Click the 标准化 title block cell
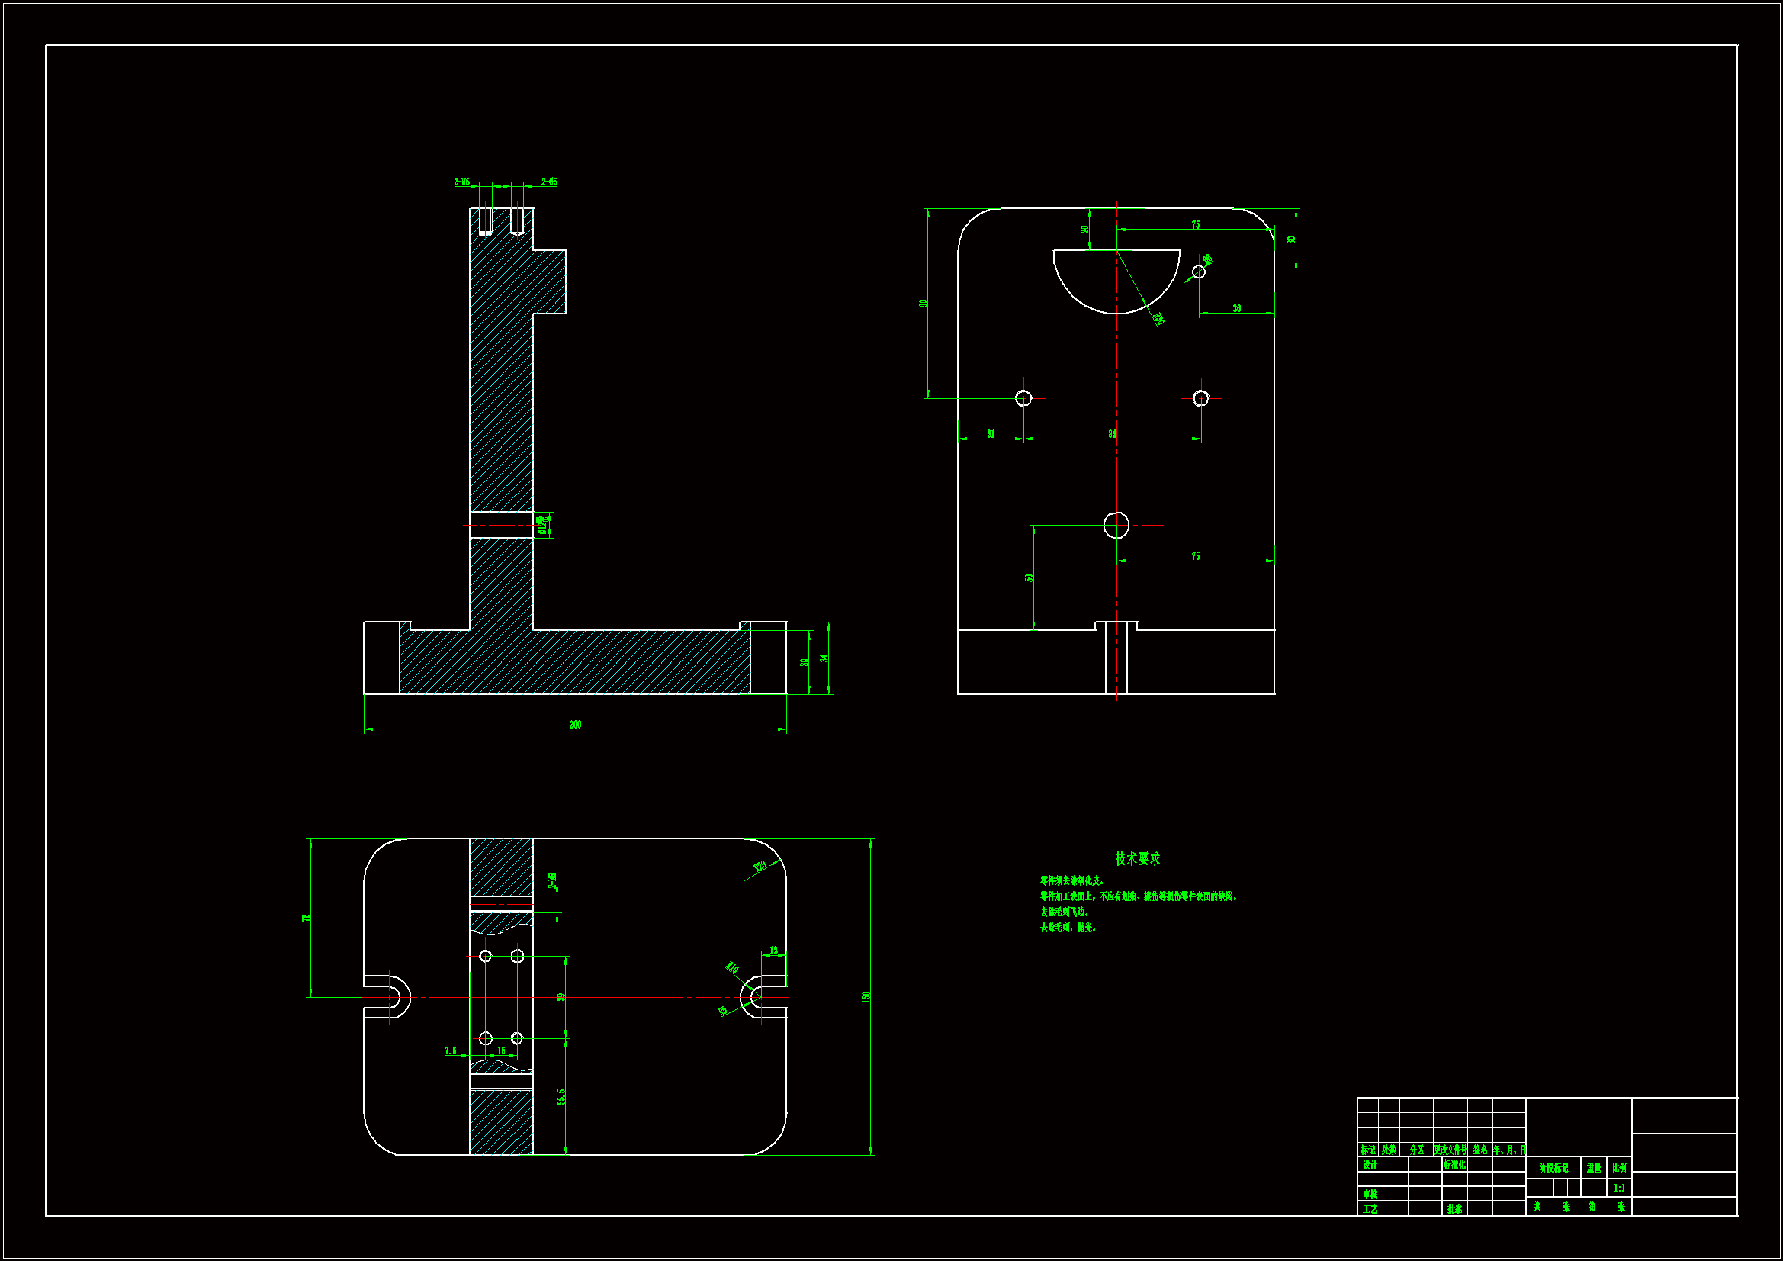Image resolution: width=1783 pixels, height=1261 pixels. coord(1454,1165)
